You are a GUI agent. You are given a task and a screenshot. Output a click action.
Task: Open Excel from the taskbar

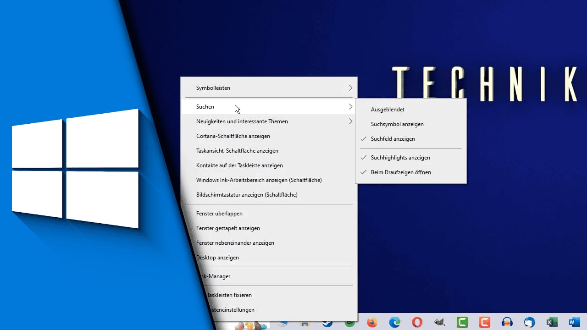coord(552,322)
